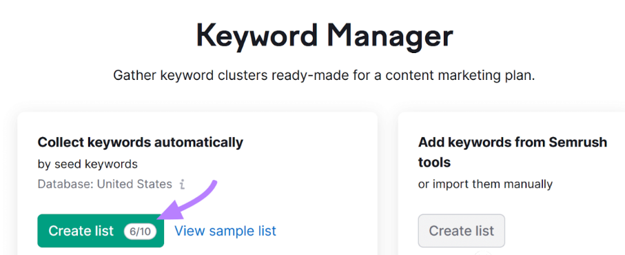Click the green Create list button

[101, 231]
